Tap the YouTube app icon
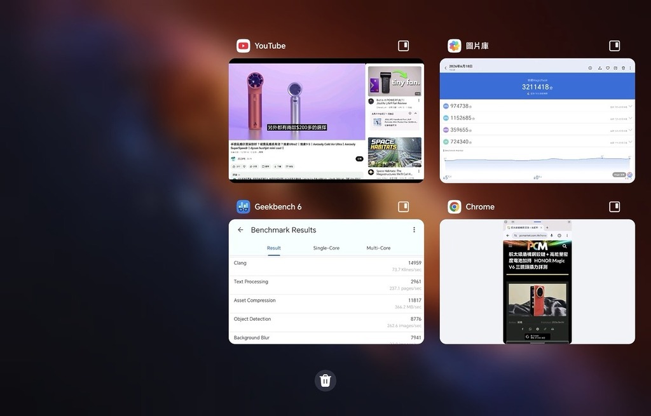The width and height of the screenshot is (651, 416). 243,46
